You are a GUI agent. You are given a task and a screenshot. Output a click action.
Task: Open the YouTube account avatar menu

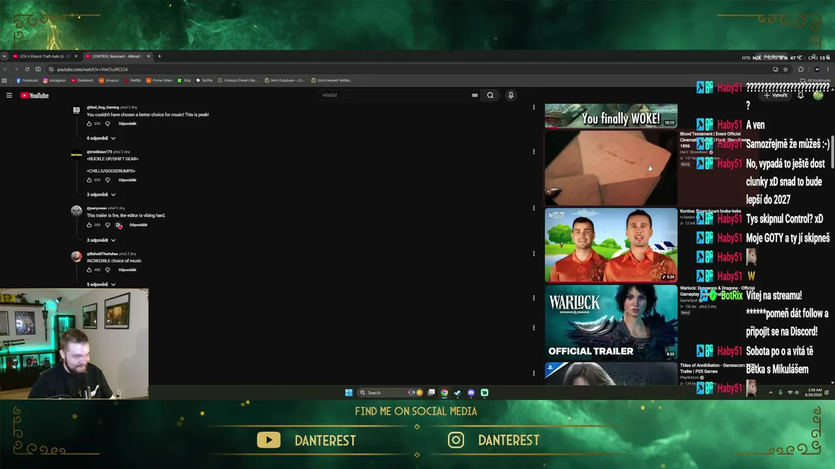[x=818, y=95]
